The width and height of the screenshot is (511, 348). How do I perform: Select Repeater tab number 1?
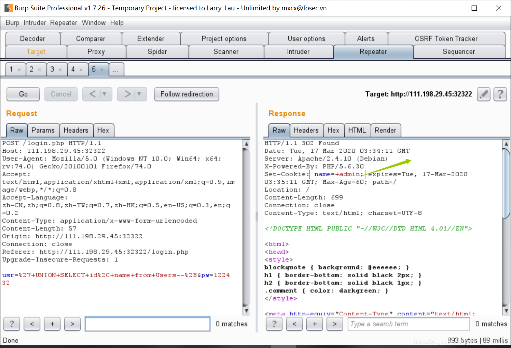click(x=11, y=69)
